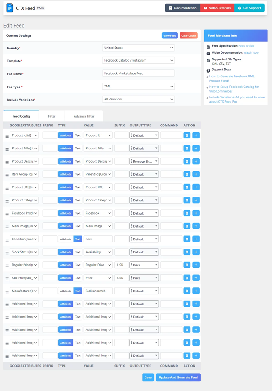Set the Product URL row type to Text
Viewport: 272px width, 391px height.
click(78, 187)
